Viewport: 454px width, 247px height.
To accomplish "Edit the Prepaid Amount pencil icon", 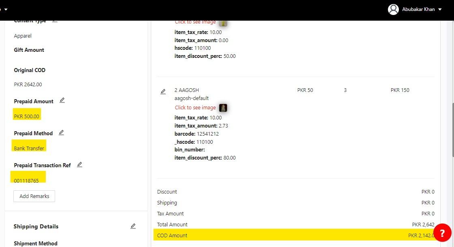I will (62, 100).
